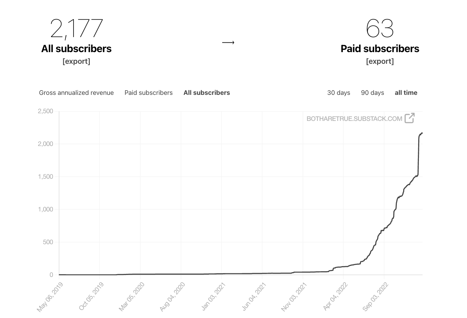Export the all subscribers list
This screenshot has height=318, width=467.
(76, 61)
